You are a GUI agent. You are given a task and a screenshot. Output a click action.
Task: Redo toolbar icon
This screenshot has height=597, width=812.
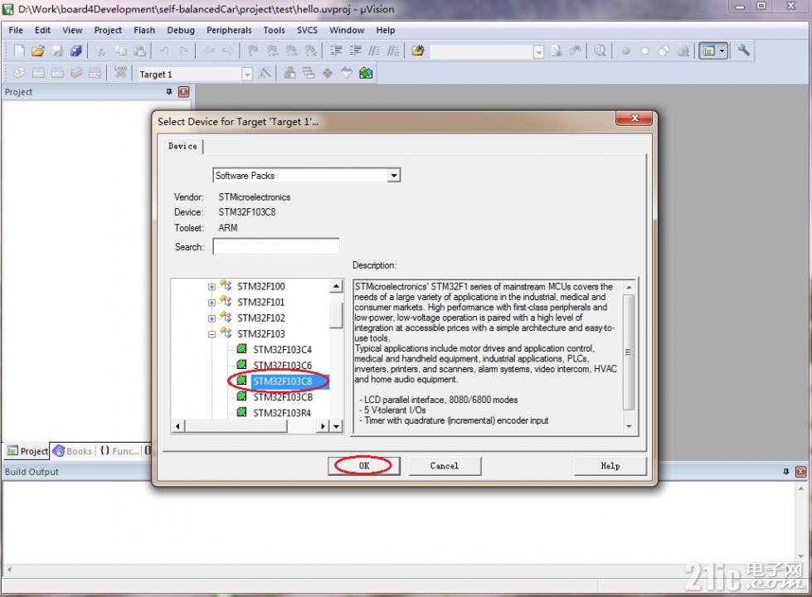183,51
